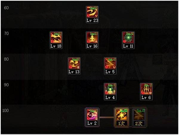This screenshot has width=179, height=135.
Task: Click the level 80 row label
Action: point(6,59)
